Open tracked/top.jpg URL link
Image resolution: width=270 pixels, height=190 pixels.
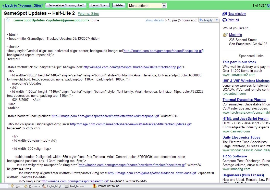tap(132, 67)
